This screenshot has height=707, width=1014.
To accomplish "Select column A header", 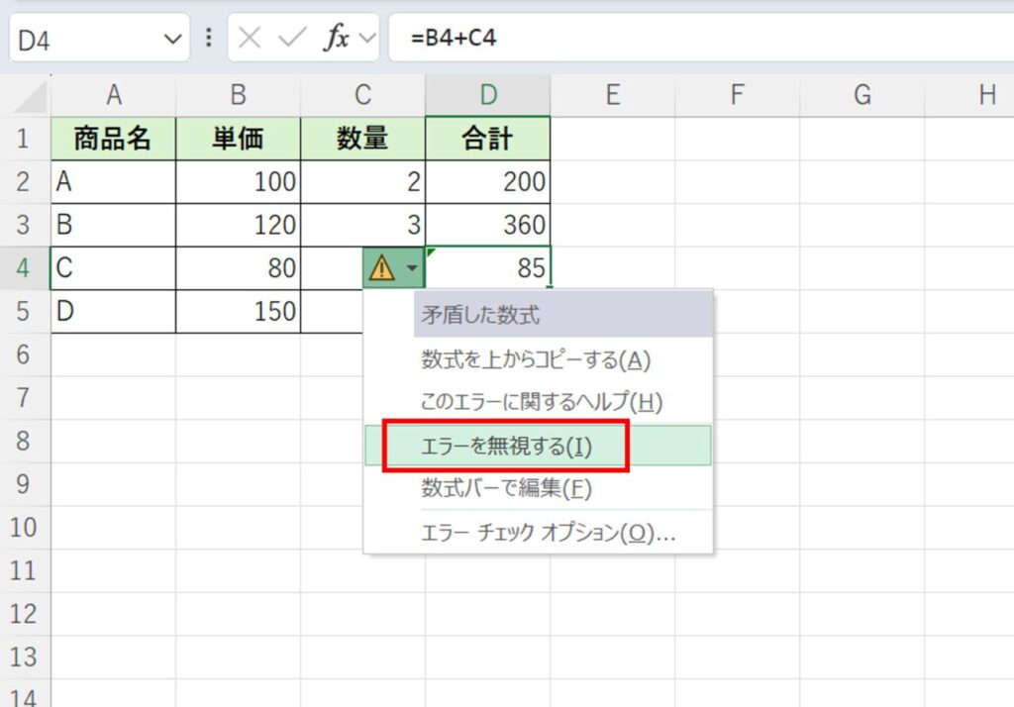I will (x=114, y=95).
